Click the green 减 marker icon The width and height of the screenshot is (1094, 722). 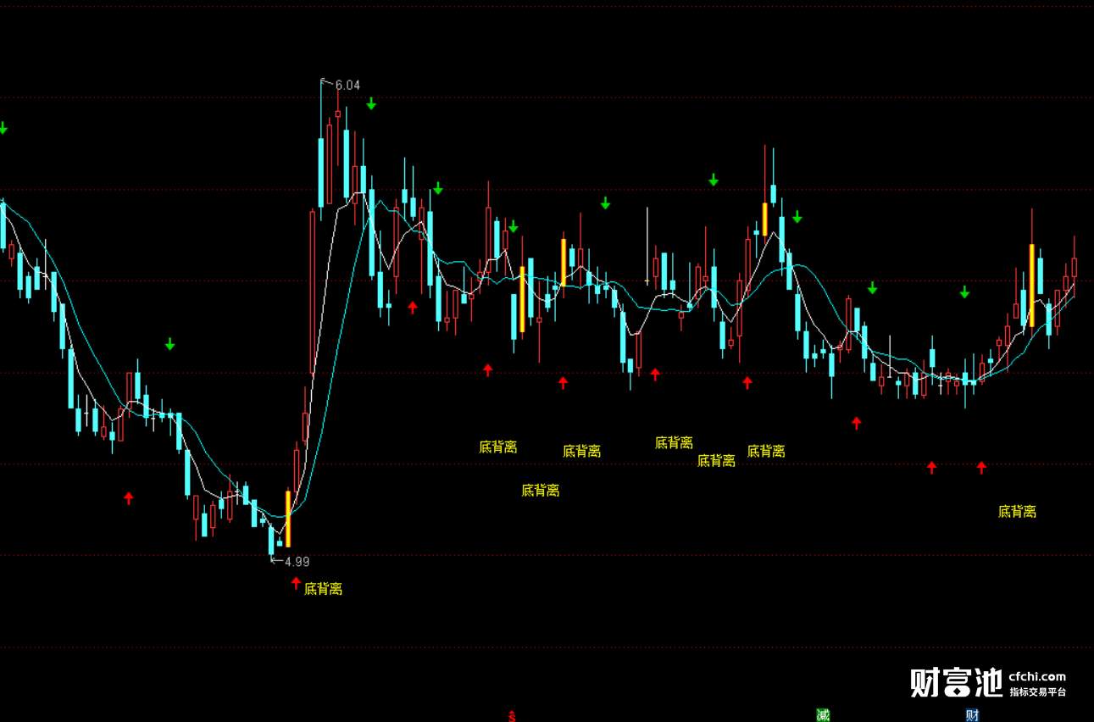coord(823,715)
